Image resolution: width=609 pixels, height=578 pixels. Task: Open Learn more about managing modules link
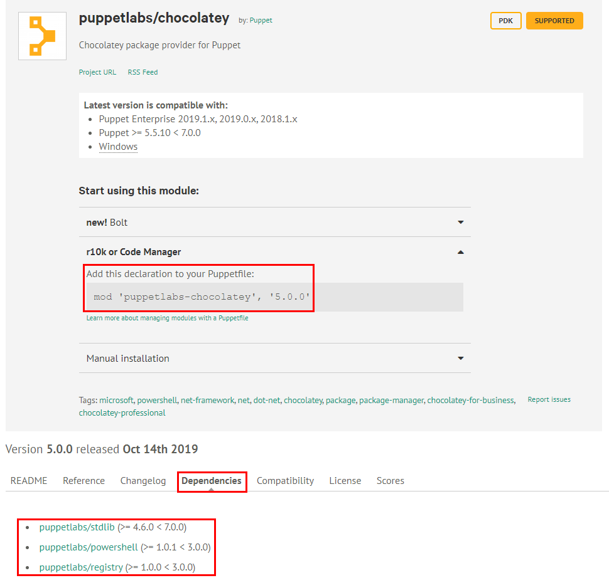168,318
